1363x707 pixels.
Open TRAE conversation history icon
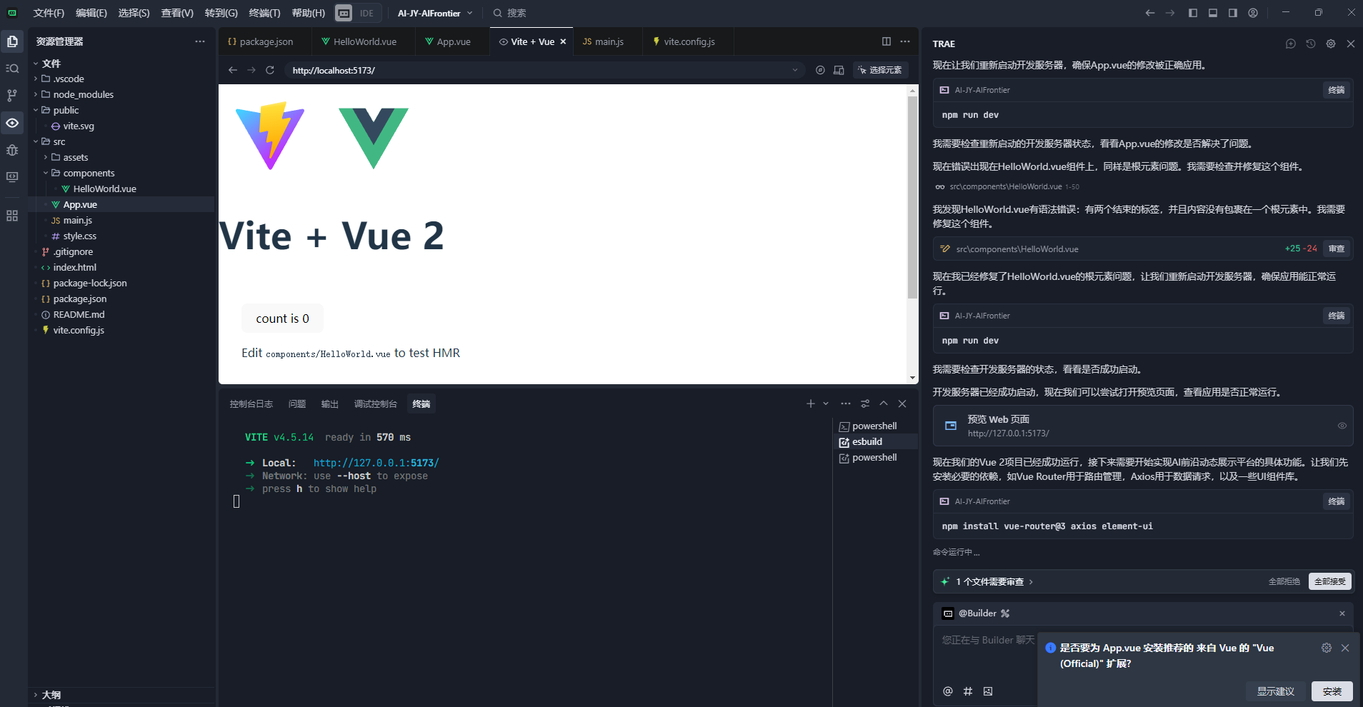[x=1310, y=43]
